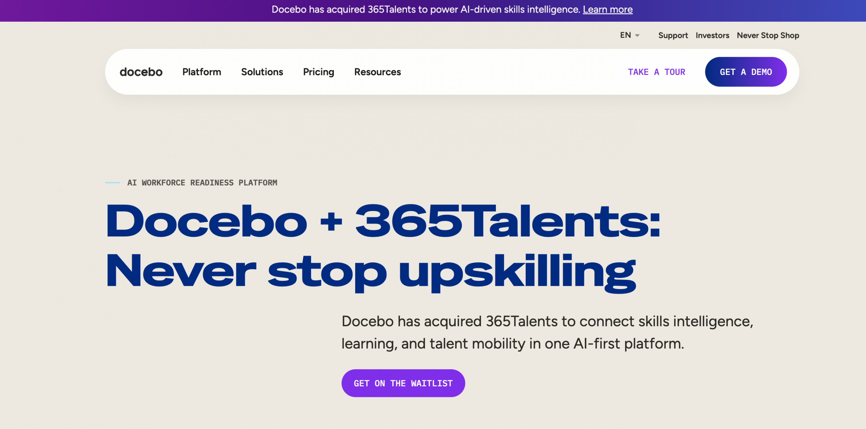
Task: Click the paragraph about skills intelligence
Action: click(547, 332)
